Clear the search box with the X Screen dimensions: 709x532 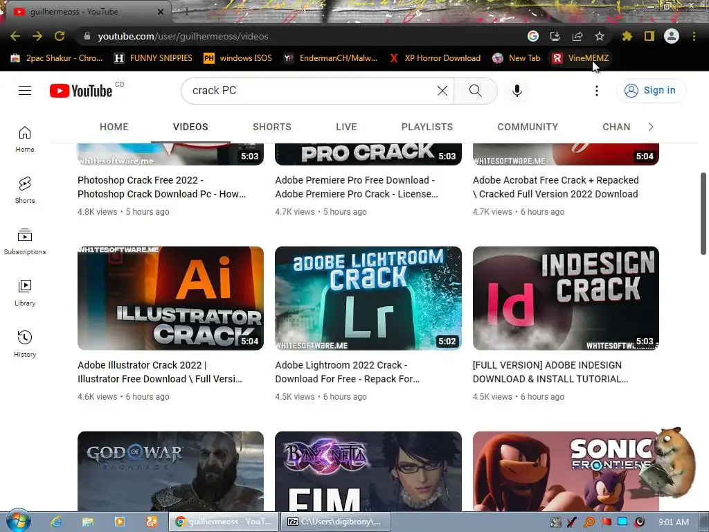pos(442,91)
